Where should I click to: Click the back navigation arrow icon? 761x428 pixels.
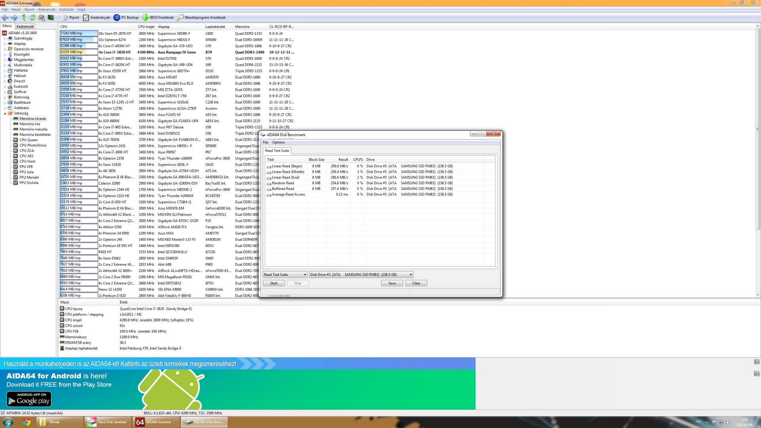click(x=5, y=17)
